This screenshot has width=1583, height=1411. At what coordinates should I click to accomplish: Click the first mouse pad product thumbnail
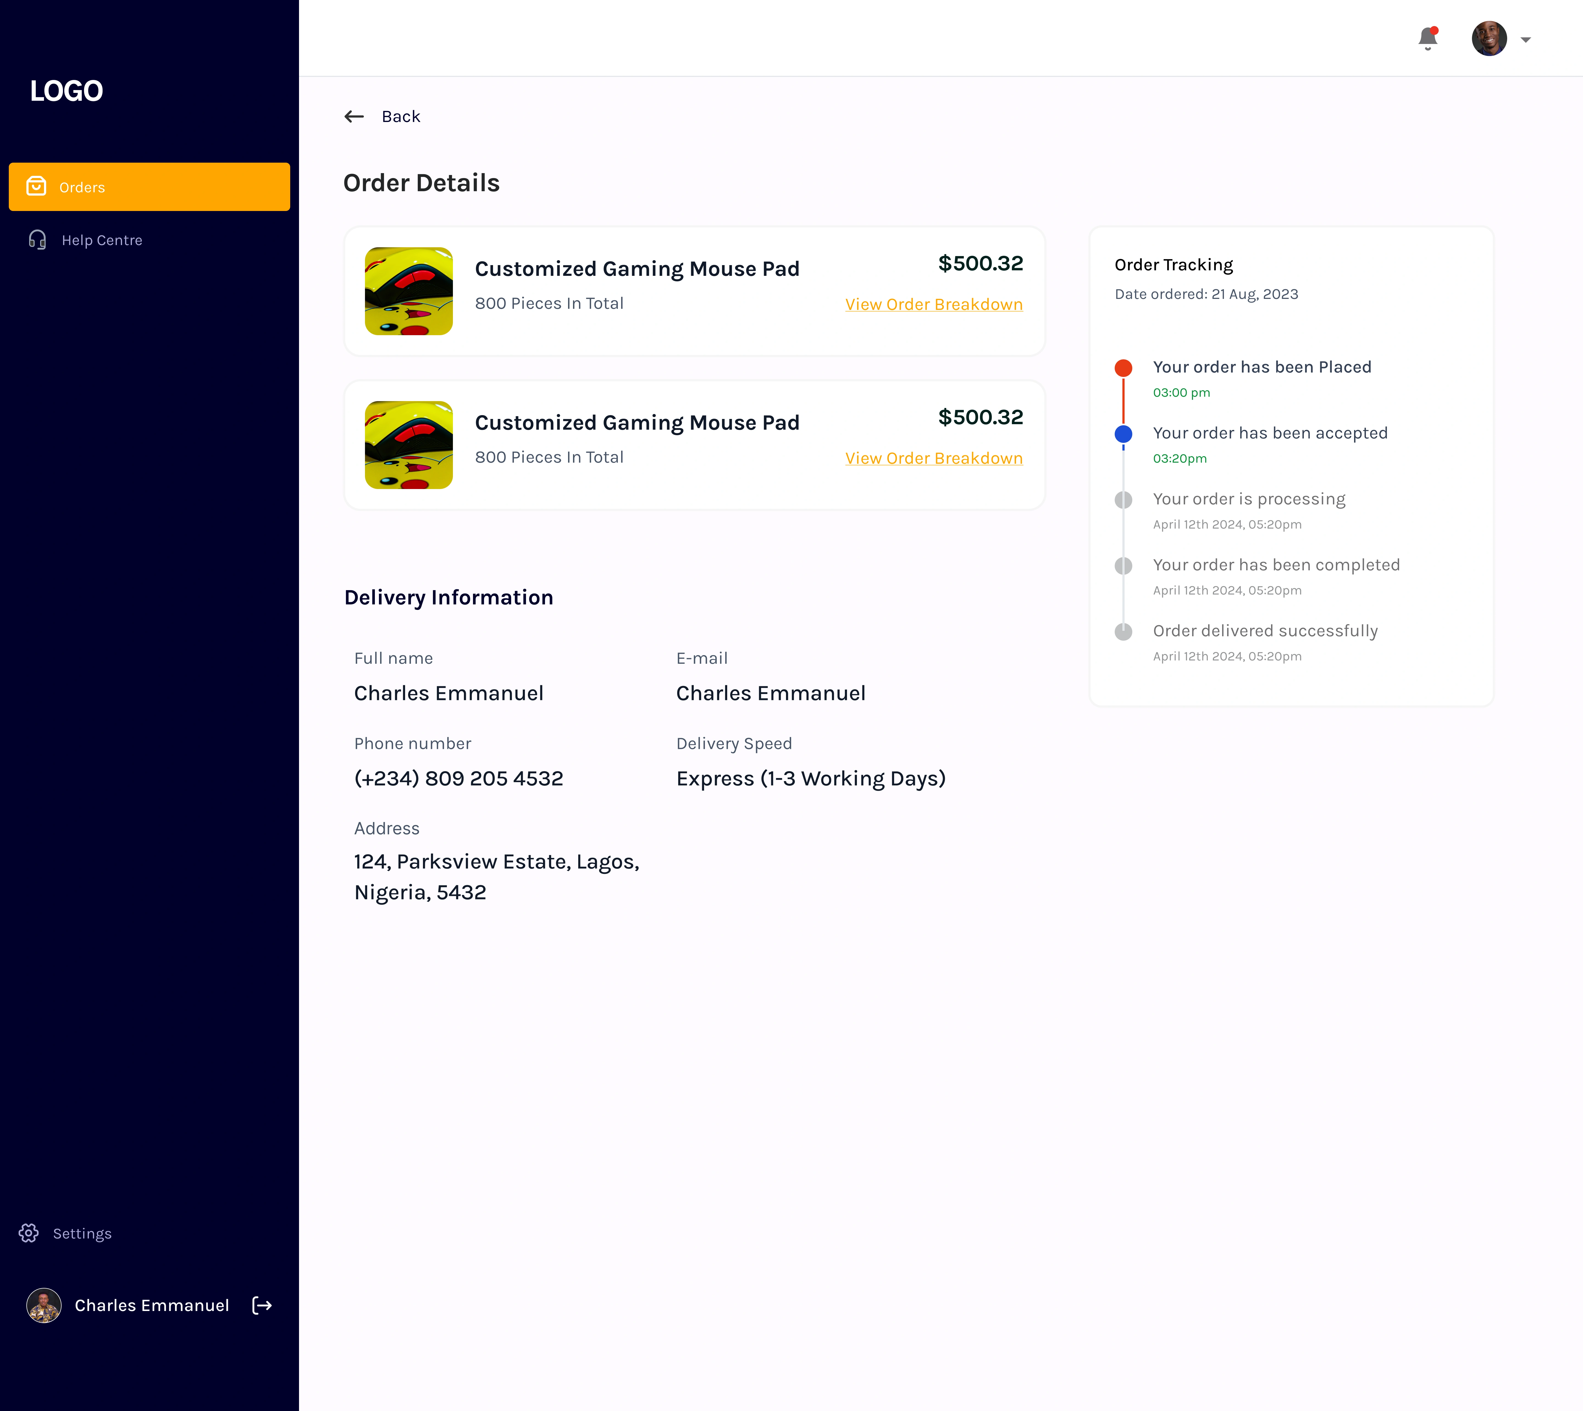point(409,291)
